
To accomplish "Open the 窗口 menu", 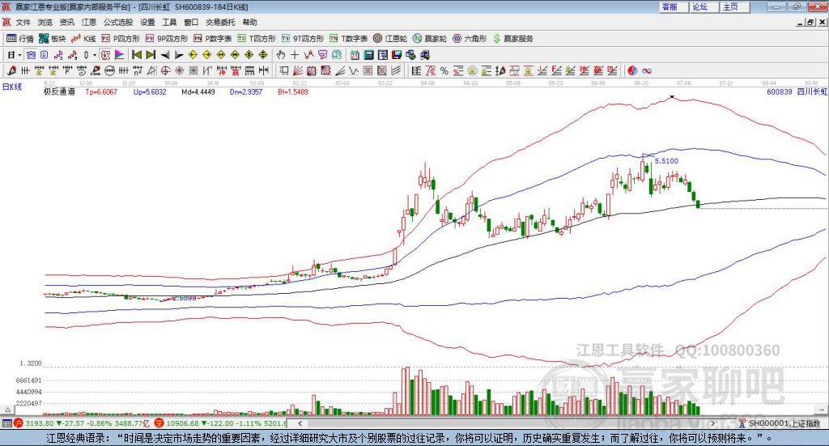I will [x=191, y=22].
